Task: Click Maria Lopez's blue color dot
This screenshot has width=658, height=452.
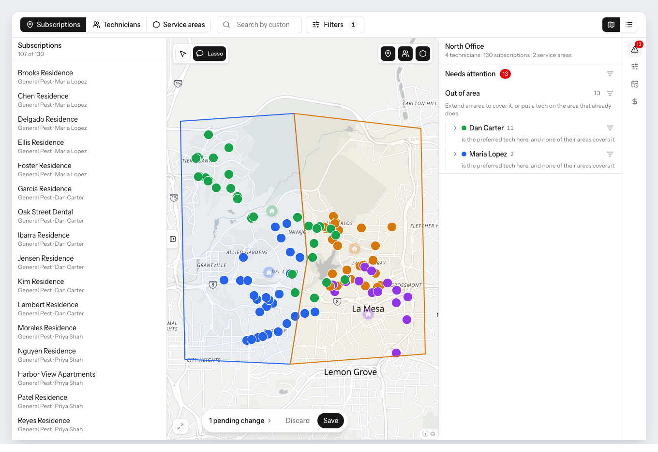Action: [x=464, y=154]
